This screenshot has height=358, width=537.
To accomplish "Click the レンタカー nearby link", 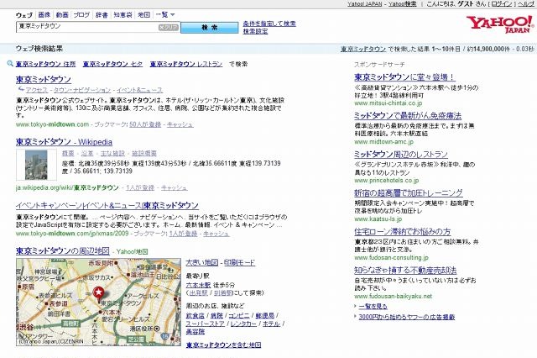I will (243, 324).
